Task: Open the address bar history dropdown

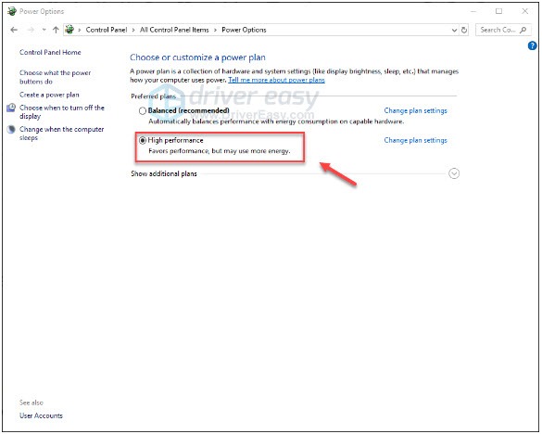Action: coord(454,30)
